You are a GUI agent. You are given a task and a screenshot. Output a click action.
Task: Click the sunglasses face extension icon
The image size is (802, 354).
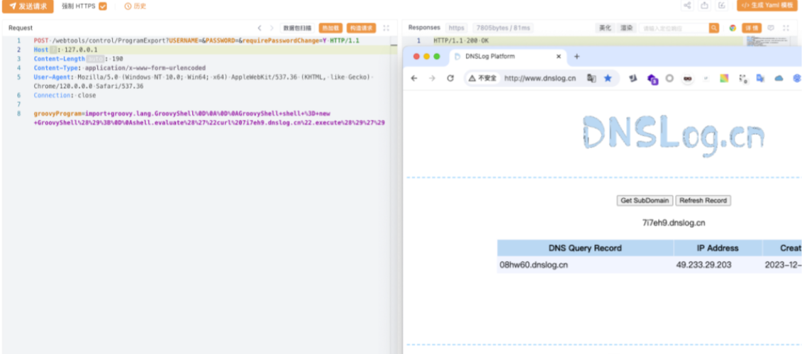(687, 78)
